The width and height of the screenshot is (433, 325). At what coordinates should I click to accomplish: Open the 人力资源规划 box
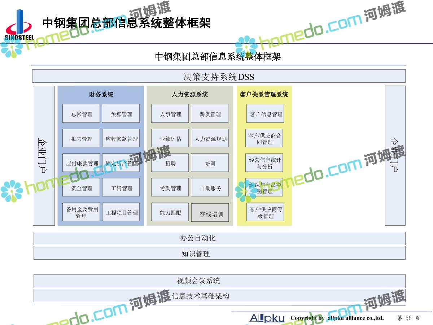pyautogui.click(x=210, y=139)
